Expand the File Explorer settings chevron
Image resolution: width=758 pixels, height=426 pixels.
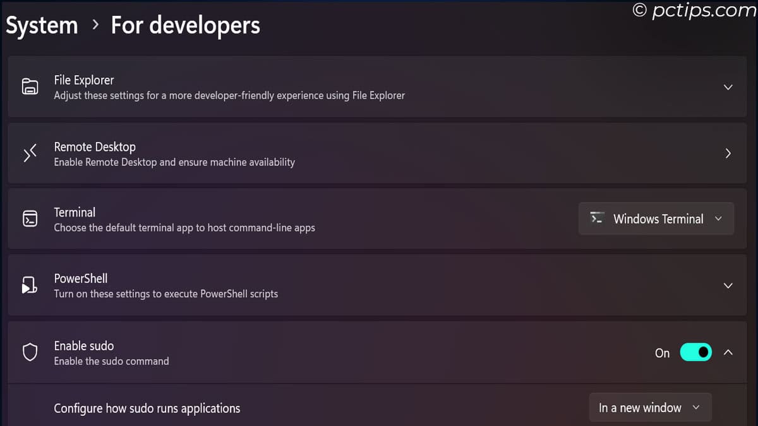[728, 87]
